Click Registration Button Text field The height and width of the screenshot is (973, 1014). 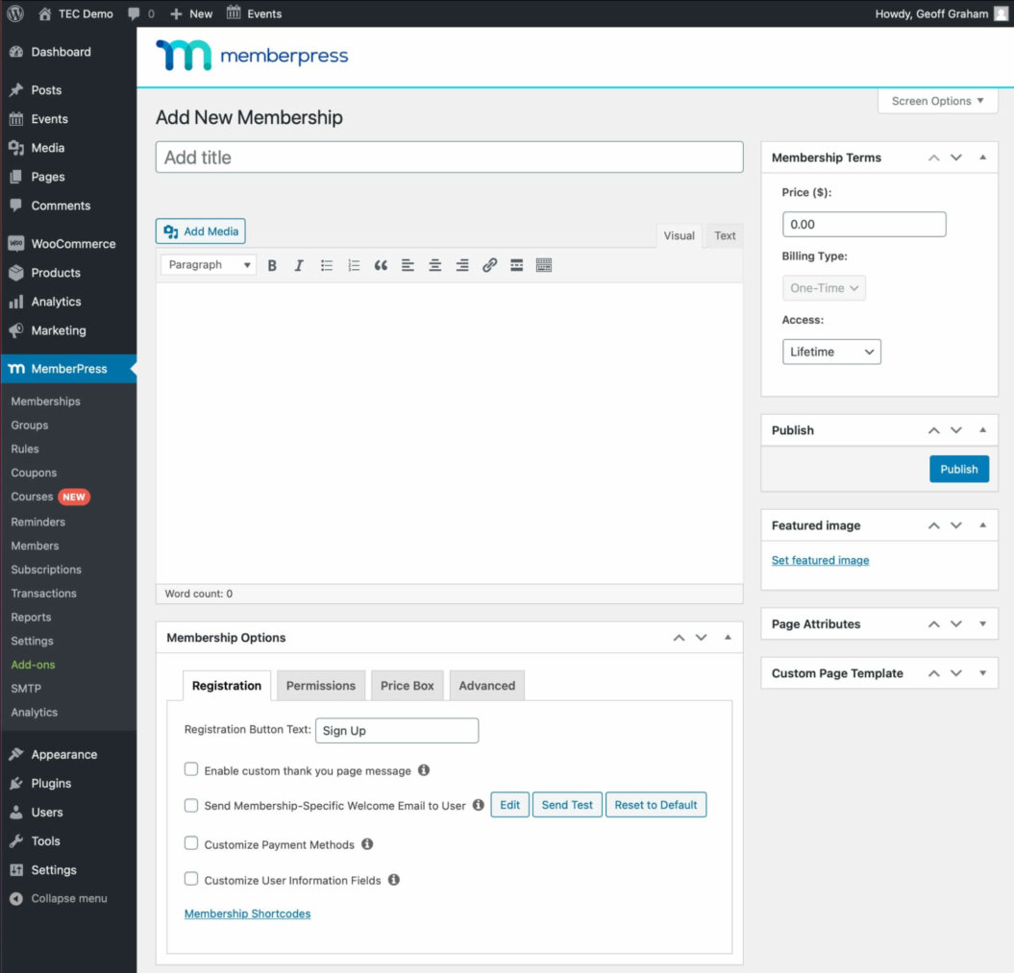397,731
